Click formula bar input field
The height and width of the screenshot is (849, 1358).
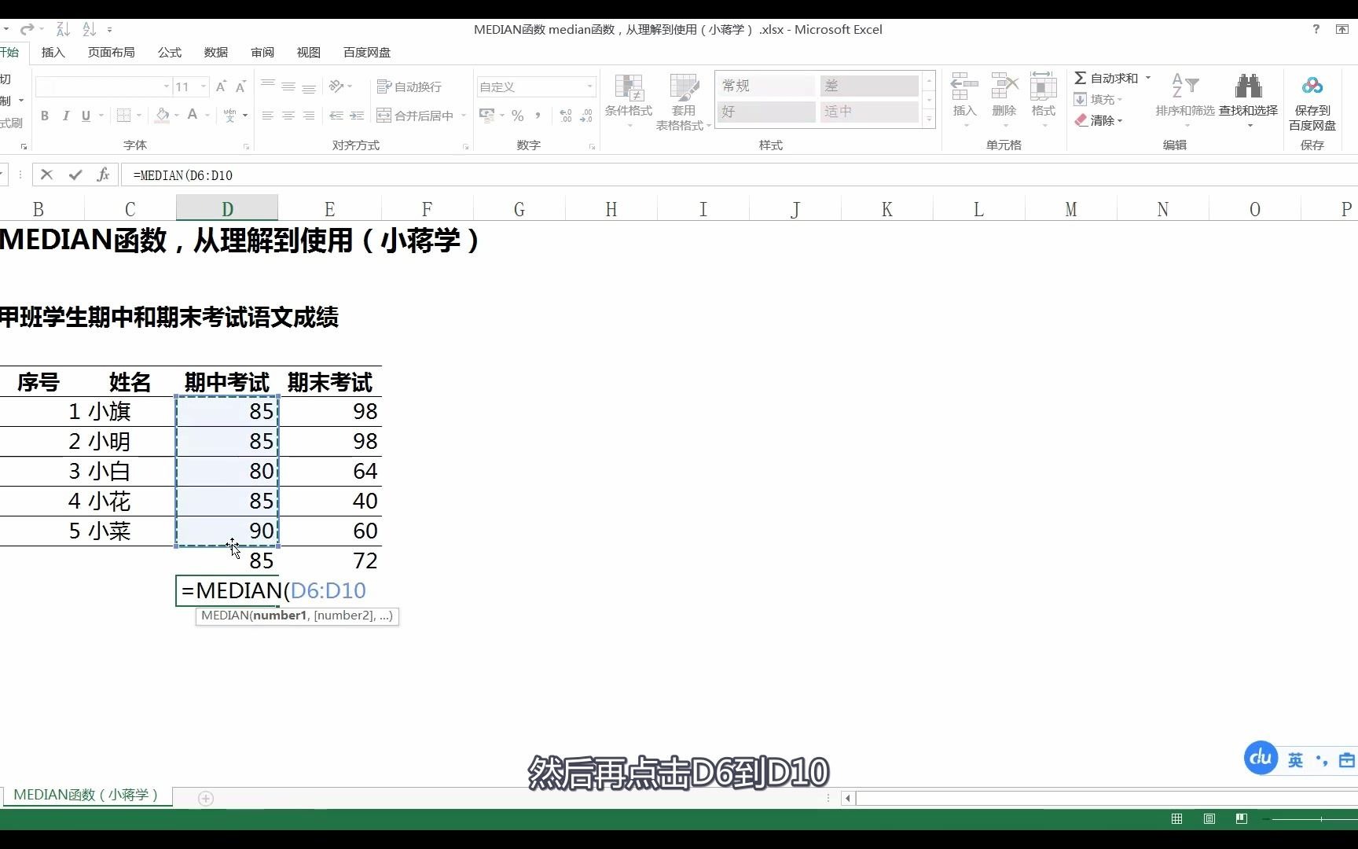pos(739,175)
